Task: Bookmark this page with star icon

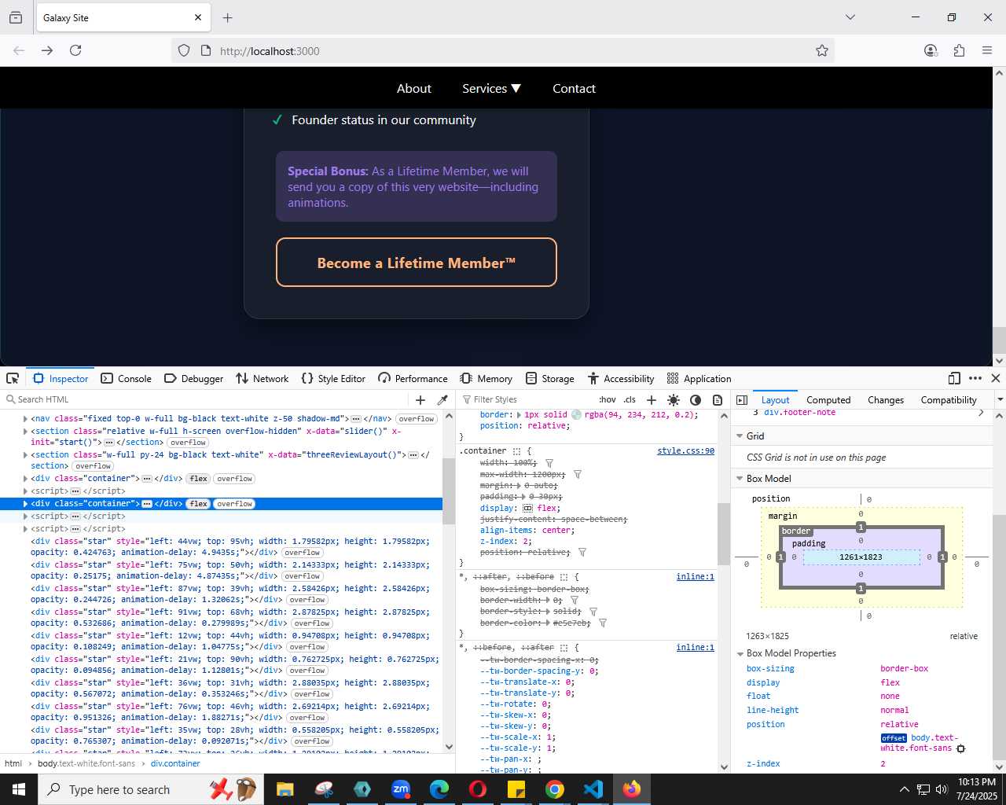Action: pyautogui.click(x=822, y=50)
